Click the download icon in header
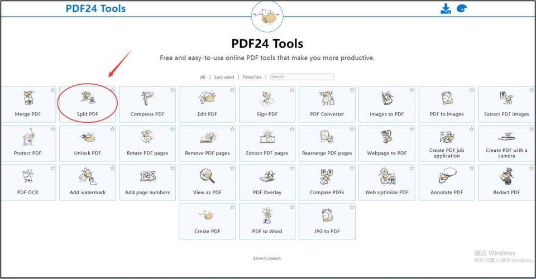Screen dimensions: 536x279 [446, 8]
